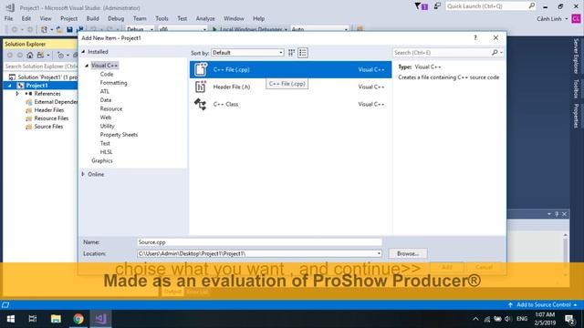
Task: Click the Browse... button
Action: pos(408,253)
